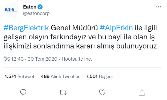Click the tweet body text about iş ilişkimizi

81,37
